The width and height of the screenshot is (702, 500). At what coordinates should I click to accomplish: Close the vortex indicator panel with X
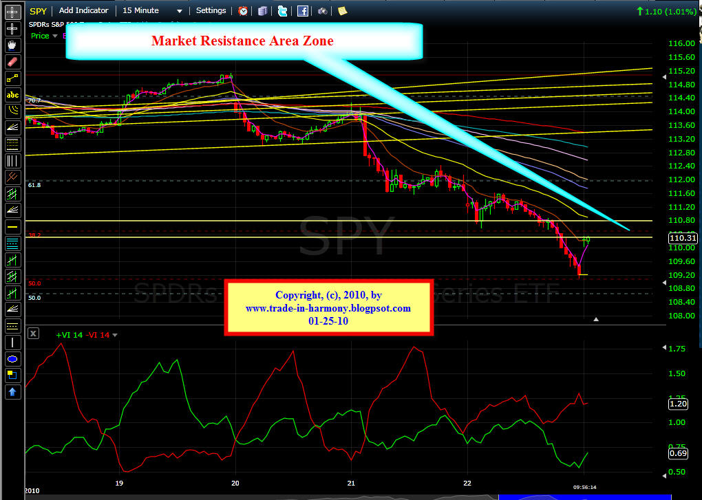point(34,333)
